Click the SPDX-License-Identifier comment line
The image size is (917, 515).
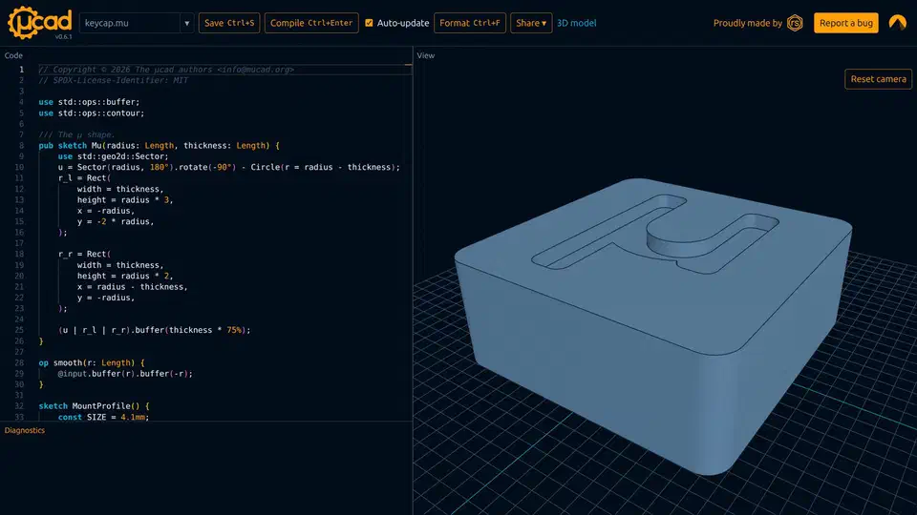[x=114, y=80]
